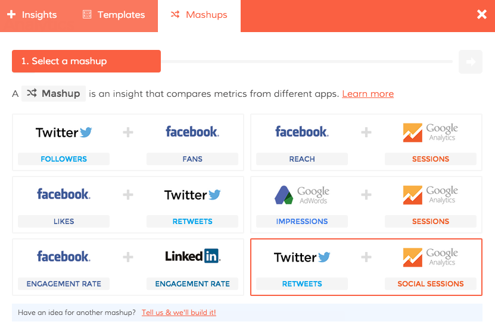Click the Social Sessions metric label

pyautogui.click(x=431, y=284)
